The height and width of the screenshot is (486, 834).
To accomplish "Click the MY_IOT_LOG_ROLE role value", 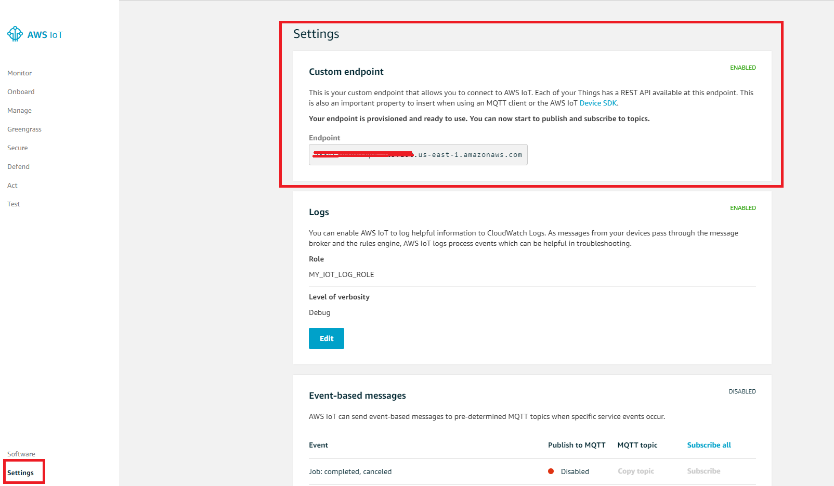I will tap(342, 274).
